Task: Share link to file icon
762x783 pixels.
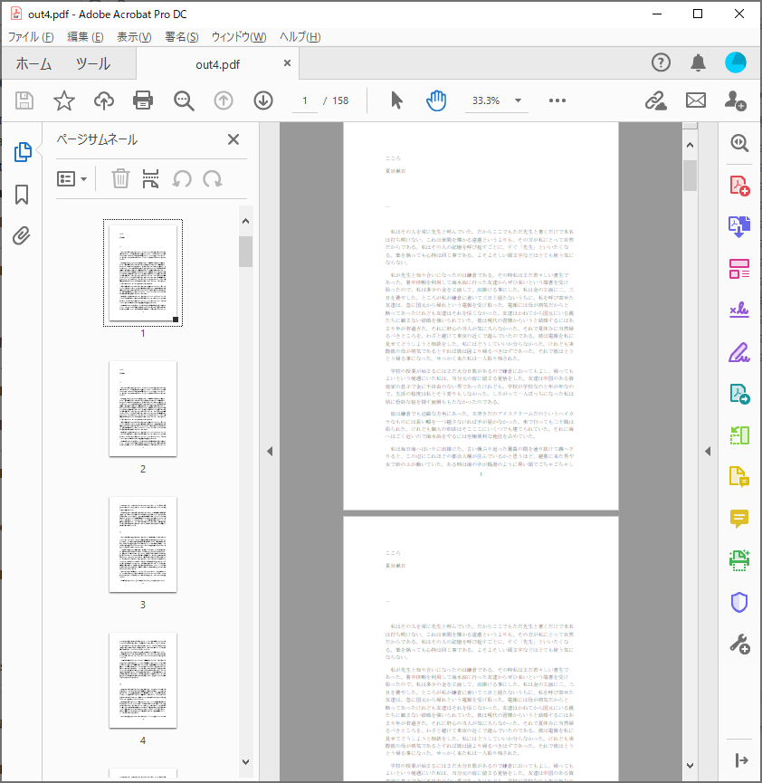Action: [655, 100]
